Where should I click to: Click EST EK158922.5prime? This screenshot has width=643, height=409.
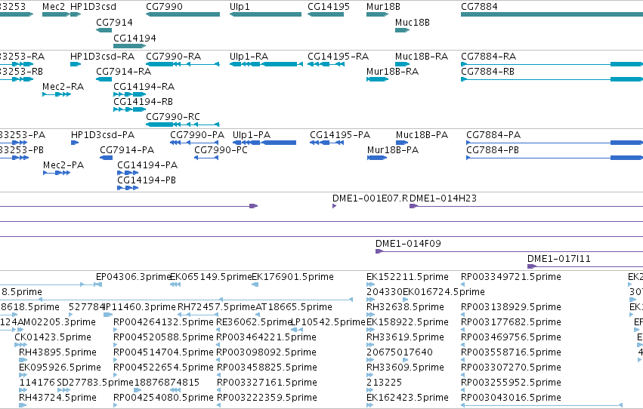pos(370,330)
